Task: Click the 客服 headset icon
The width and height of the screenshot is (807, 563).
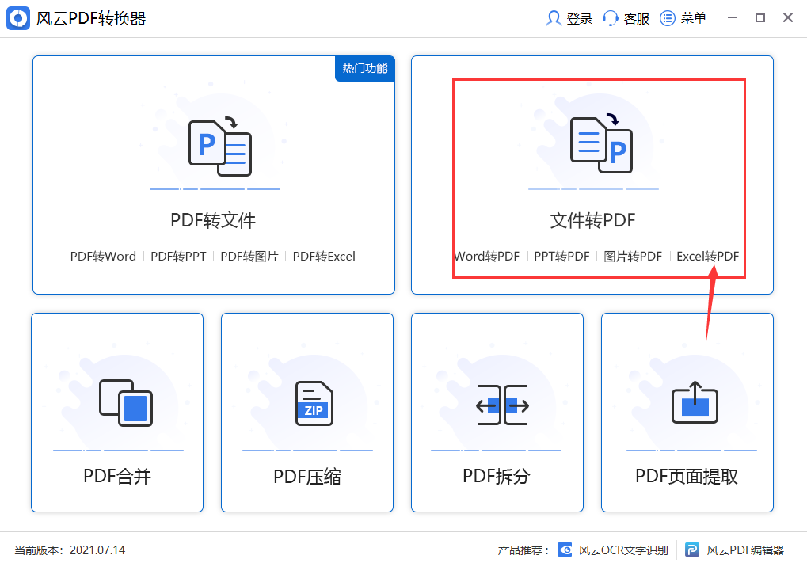Action: click(611, 18)
